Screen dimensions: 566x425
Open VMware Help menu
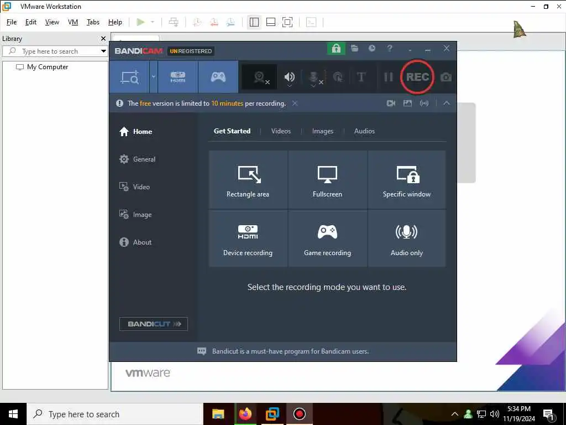(115, 22)
